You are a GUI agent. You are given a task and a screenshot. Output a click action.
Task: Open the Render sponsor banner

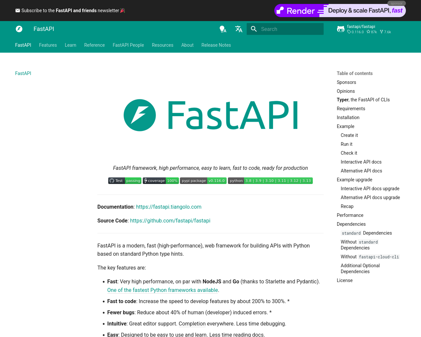(x=340, y=11)
